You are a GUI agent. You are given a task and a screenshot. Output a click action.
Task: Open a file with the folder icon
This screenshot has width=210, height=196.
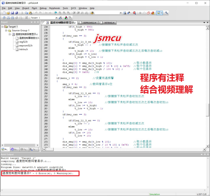[8, 13]
